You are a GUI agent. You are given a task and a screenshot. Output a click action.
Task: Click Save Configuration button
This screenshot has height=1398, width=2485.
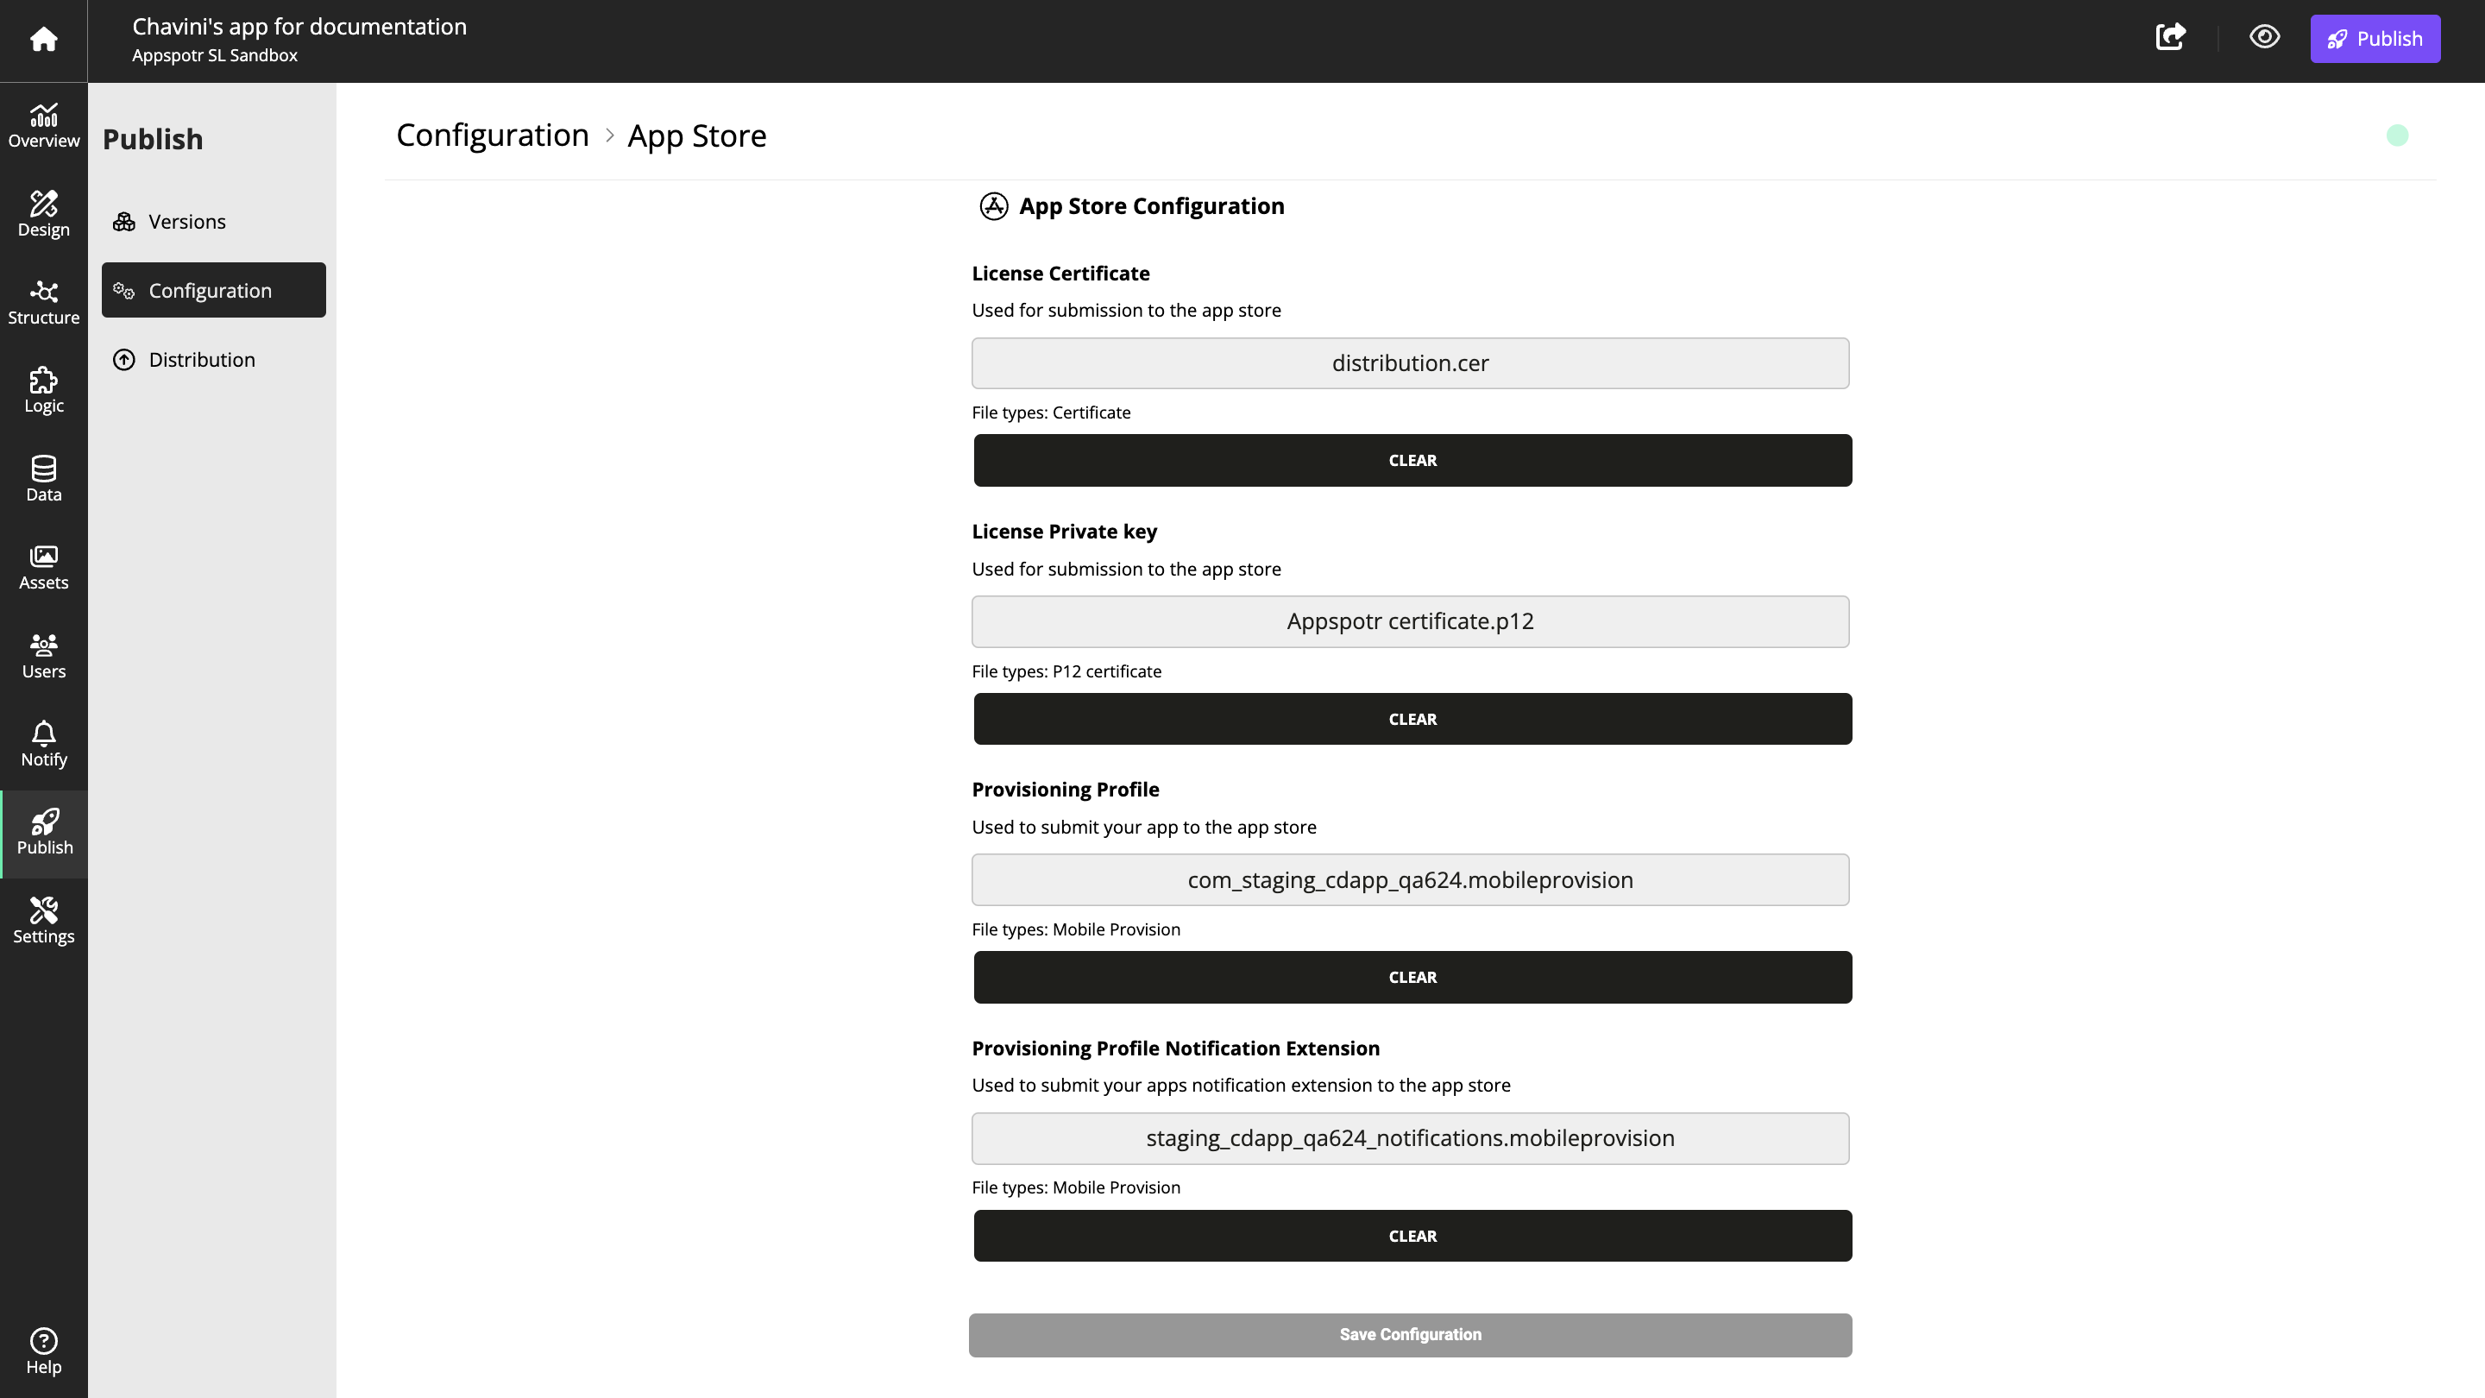point(1410,1333)
